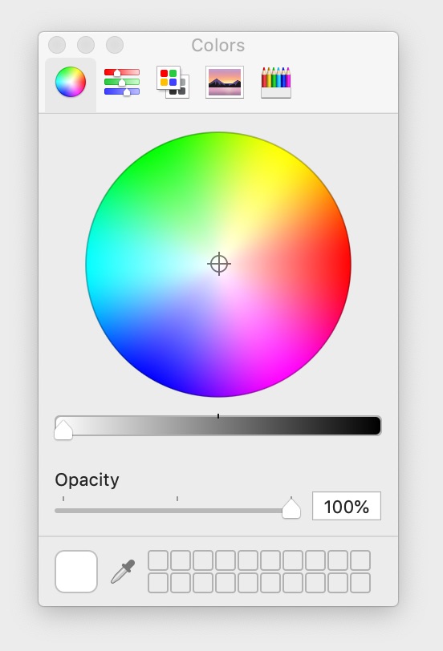Minimize the Colors window
The image size is (443, 651).
(86, 45)
